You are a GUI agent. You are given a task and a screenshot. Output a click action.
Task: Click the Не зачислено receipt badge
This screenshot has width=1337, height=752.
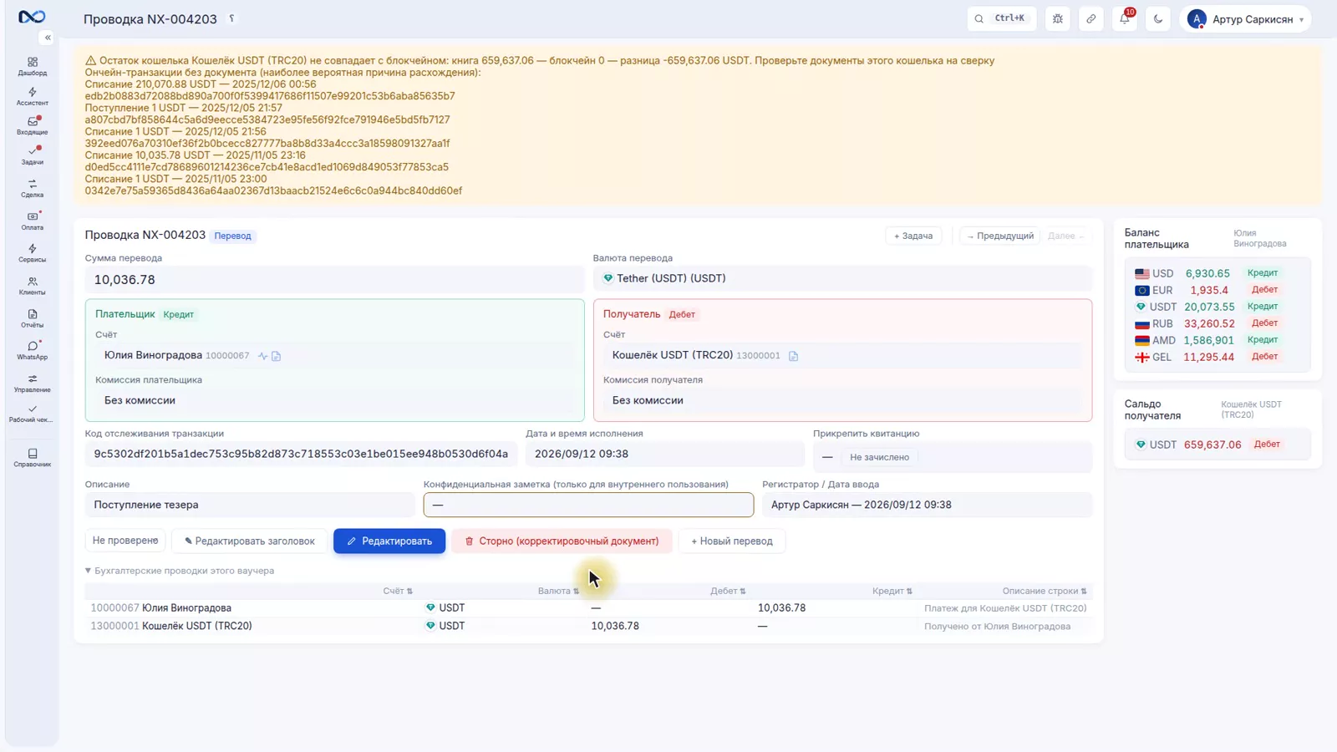(879, 457)
